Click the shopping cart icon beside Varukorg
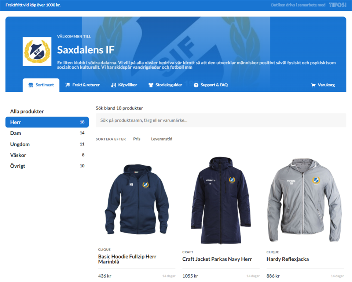The width and height of the screenshot is (352, 282). 313,85
